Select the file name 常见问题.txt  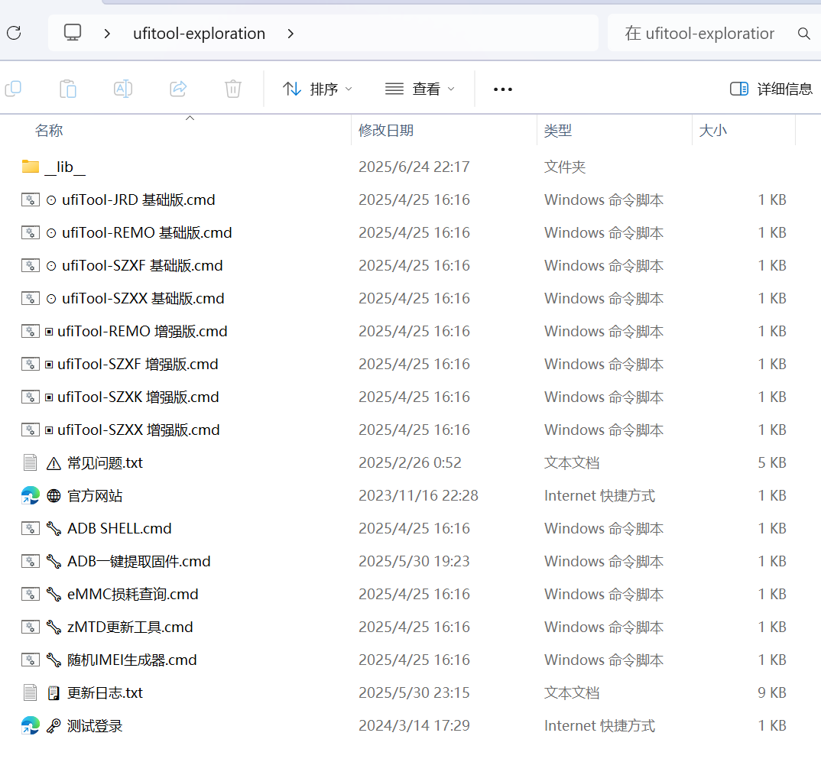click(105, 462)
